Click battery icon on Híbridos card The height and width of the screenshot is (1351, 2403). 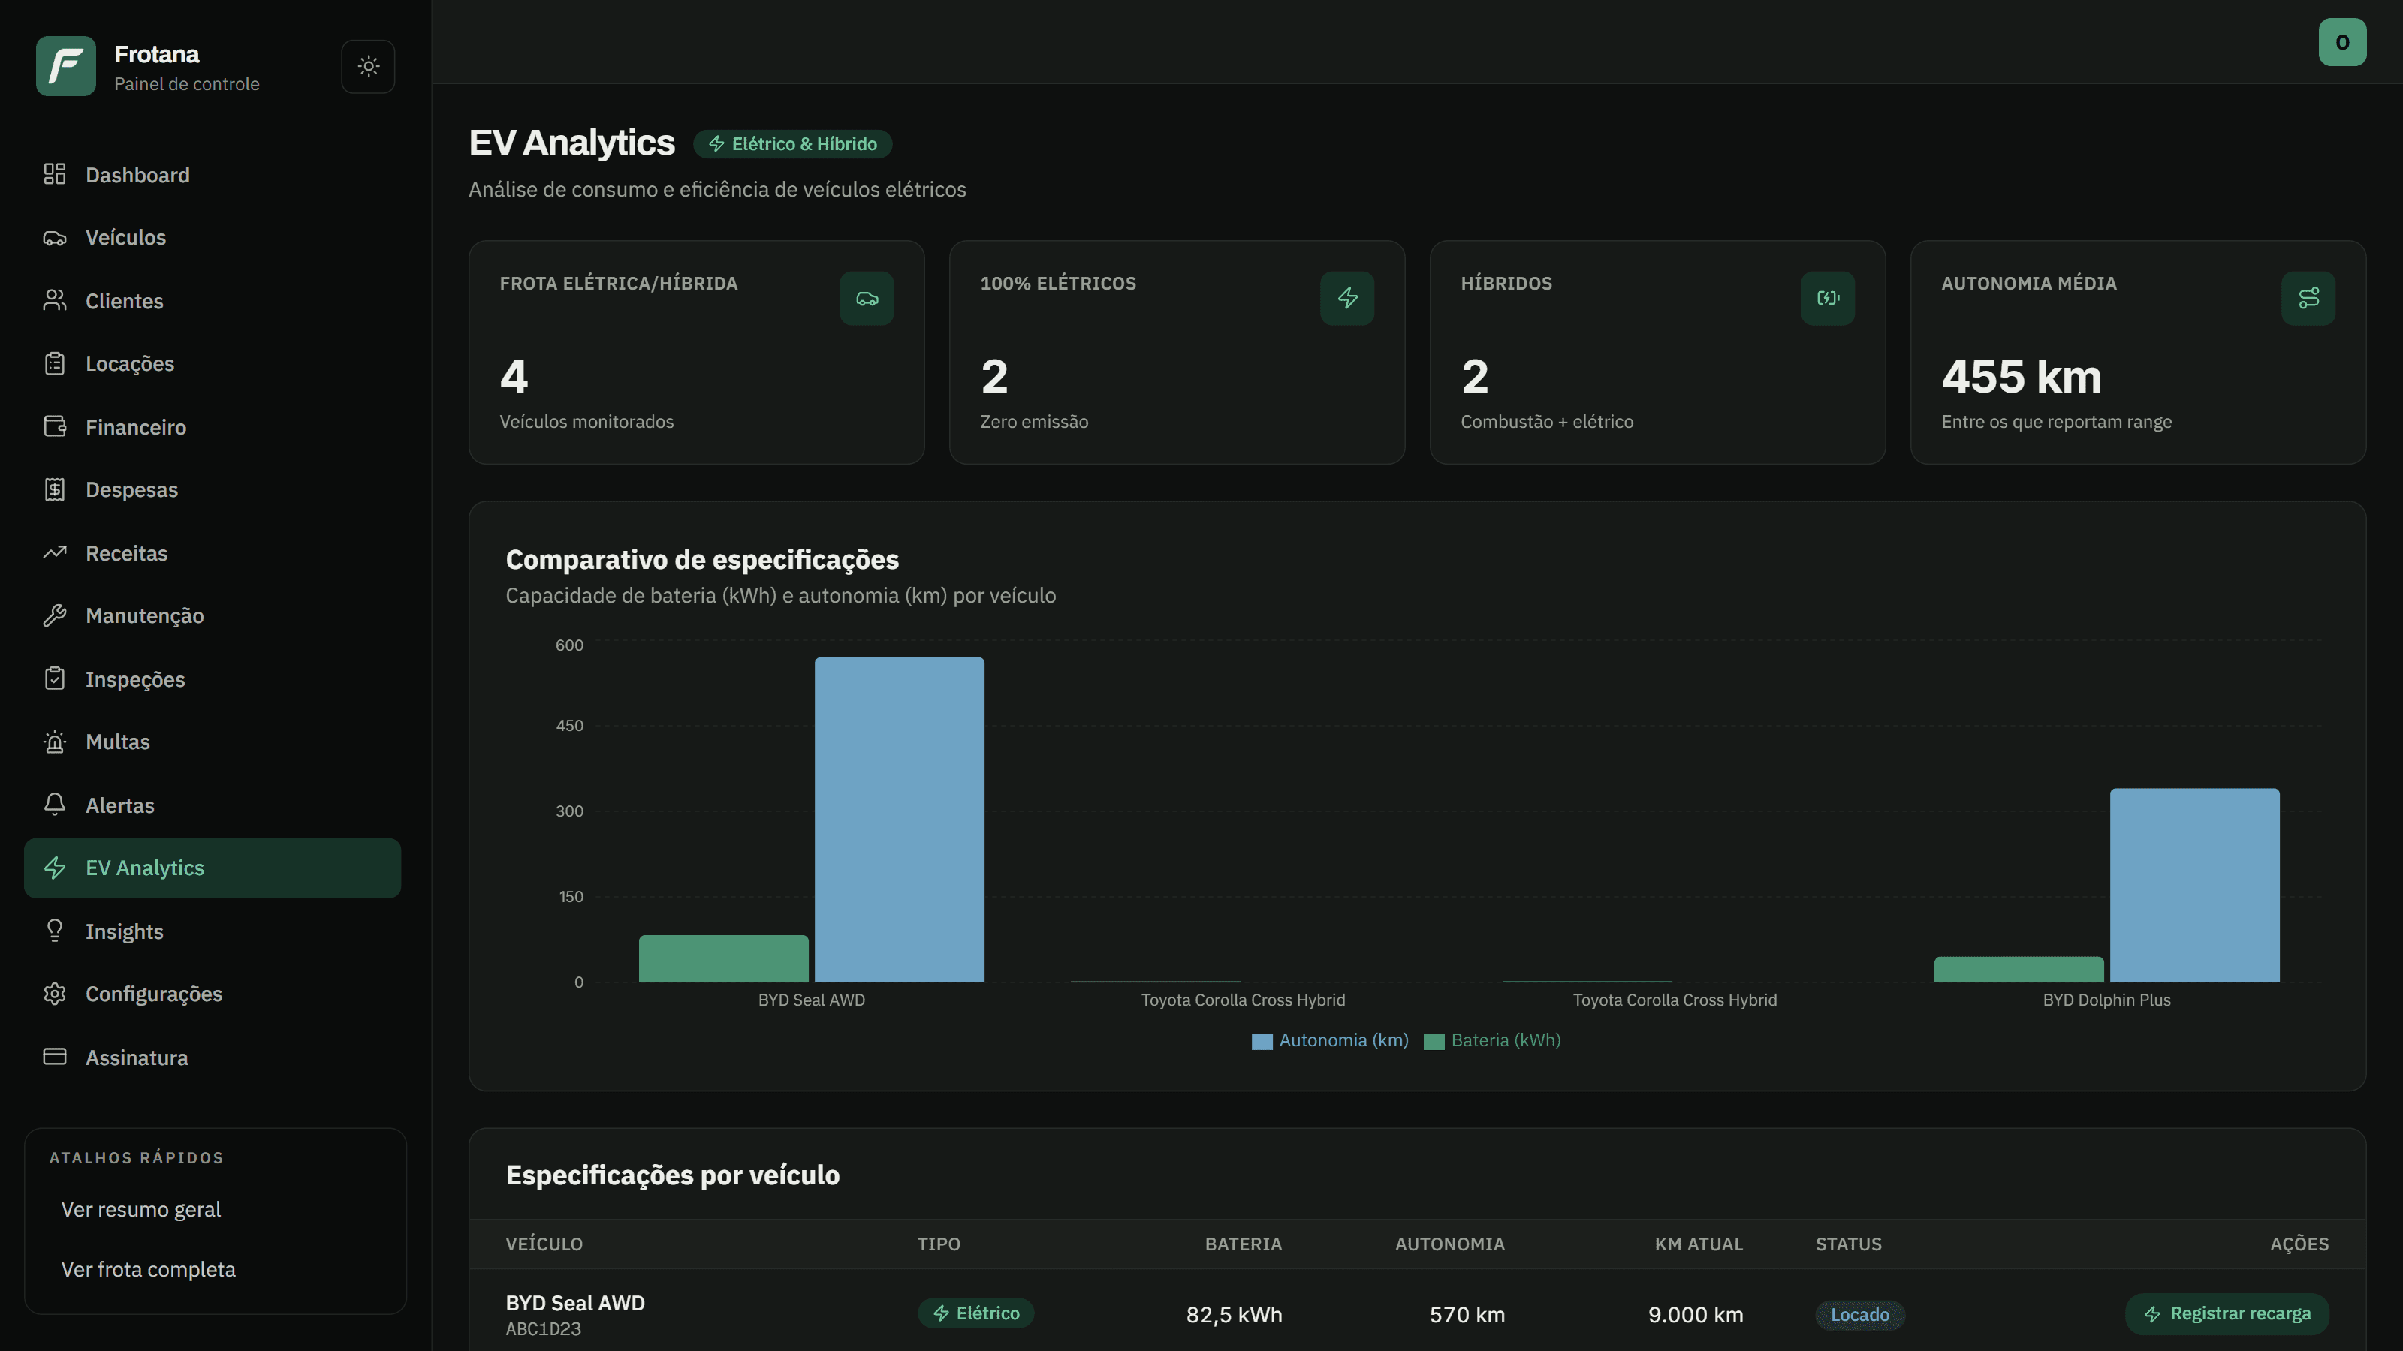(x=1828, y=299)
